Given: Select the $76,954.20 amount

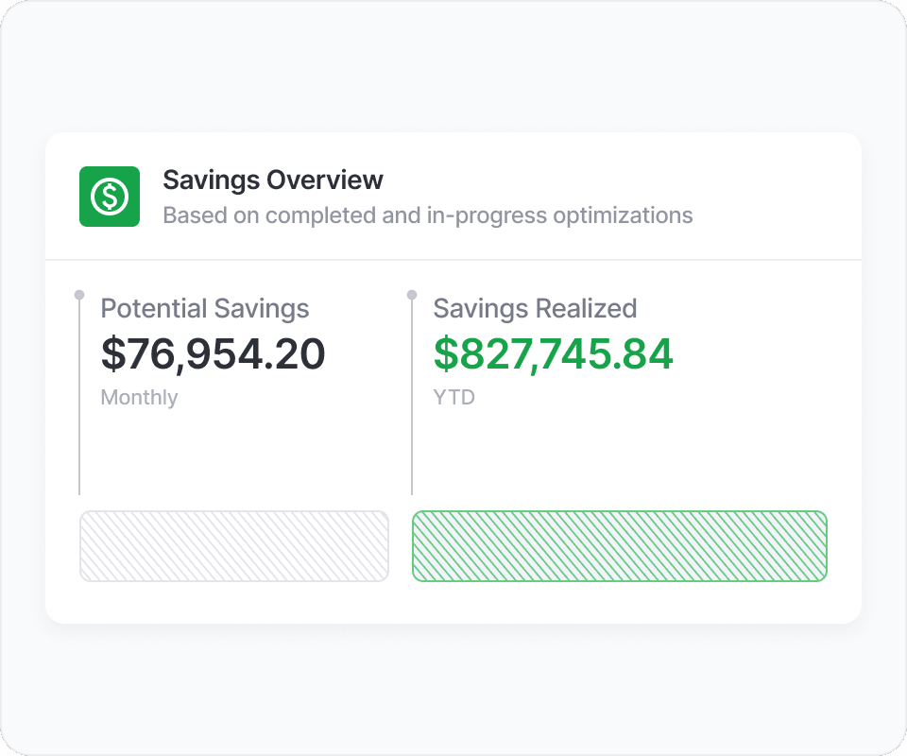Looking at the screenshot, I should click(214, 353).
